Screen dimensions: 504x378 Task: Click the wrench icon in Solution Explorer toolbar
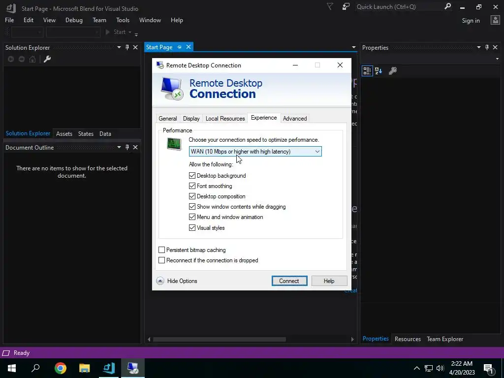click(x=47, y=59)
